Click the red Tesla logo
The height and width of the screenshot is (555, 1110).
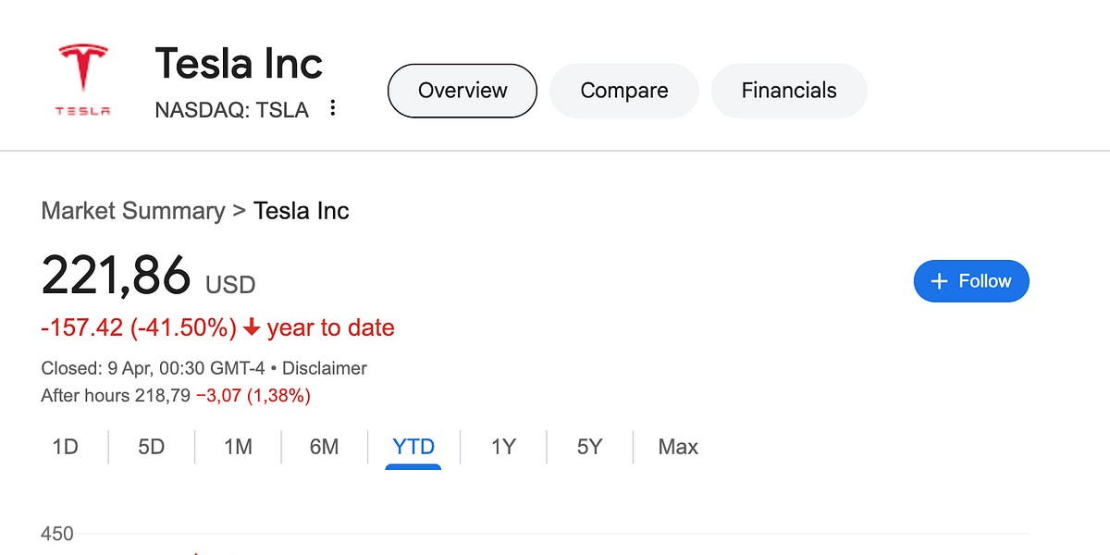coord(82,80)
